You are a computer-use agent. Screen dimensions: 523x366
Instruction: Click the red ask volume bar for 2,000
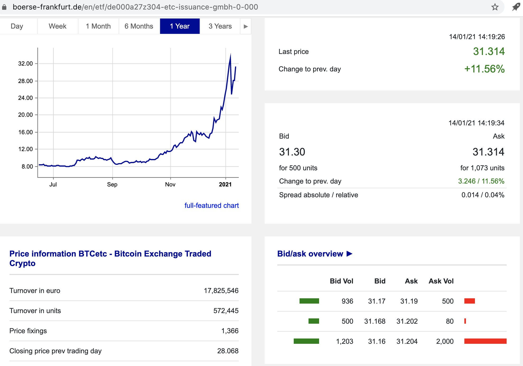(x=485, y=341)
